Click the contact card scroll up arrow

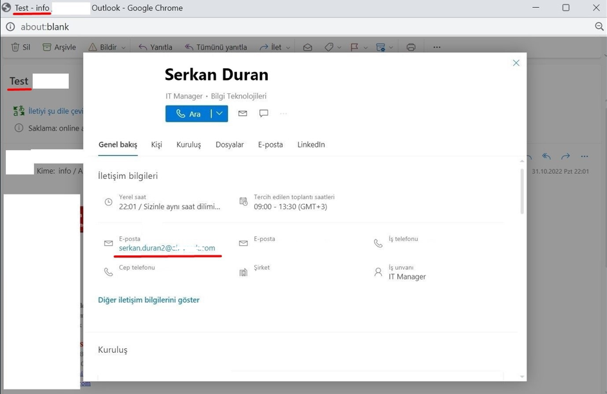tap(522, 161)
